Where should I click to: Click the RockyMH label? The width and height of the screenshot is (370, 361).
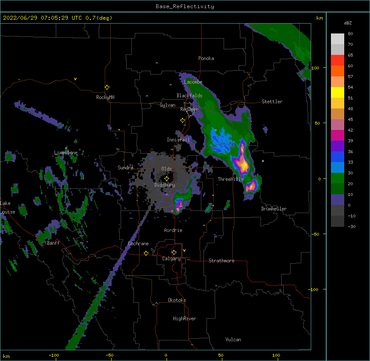(105, 97)
